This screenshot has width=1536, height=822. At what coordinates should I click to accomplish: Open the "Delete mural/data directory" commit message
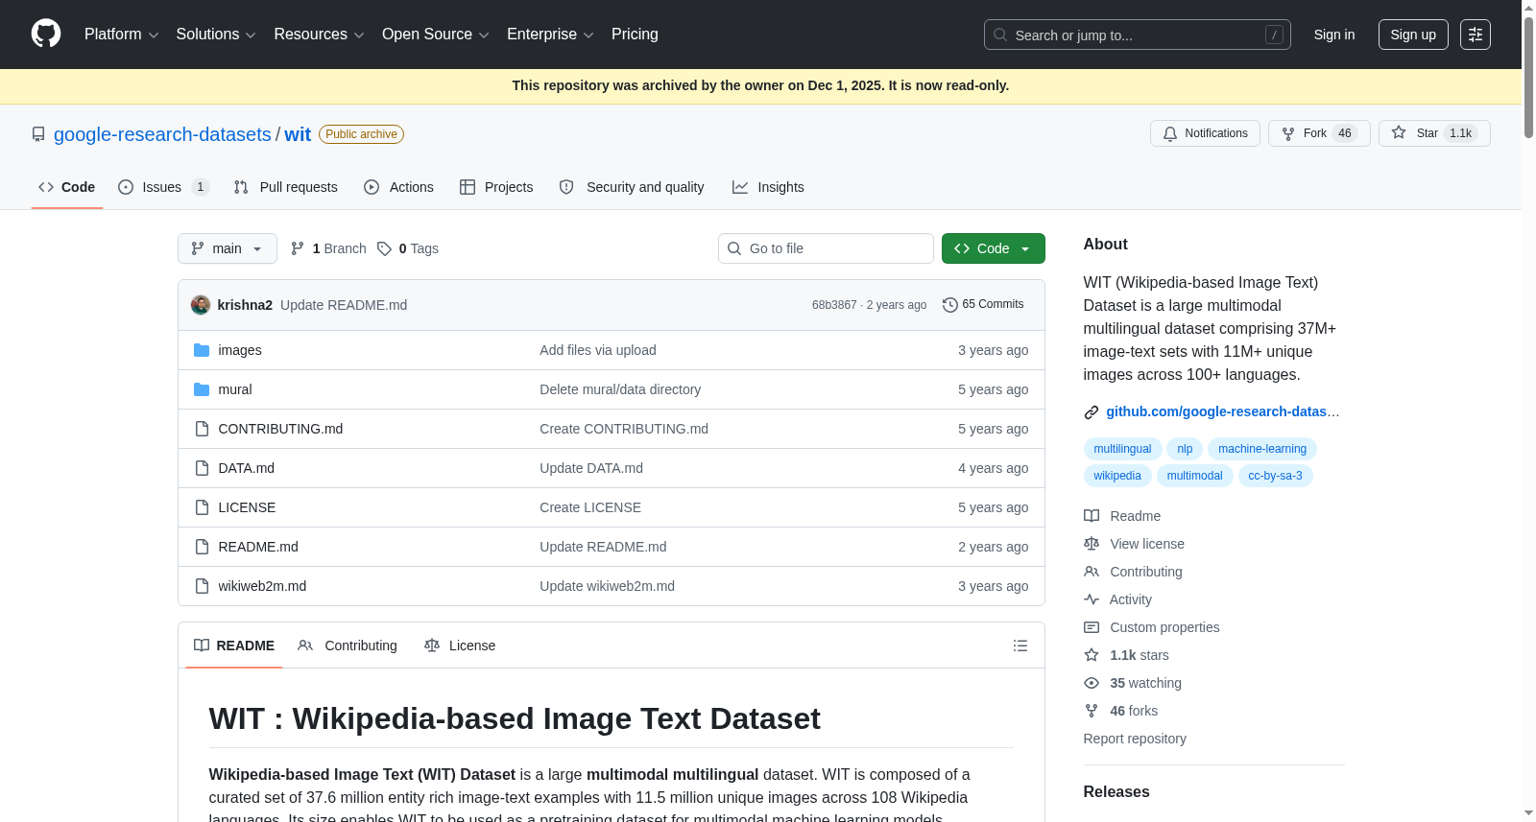(x=620, y=389)
